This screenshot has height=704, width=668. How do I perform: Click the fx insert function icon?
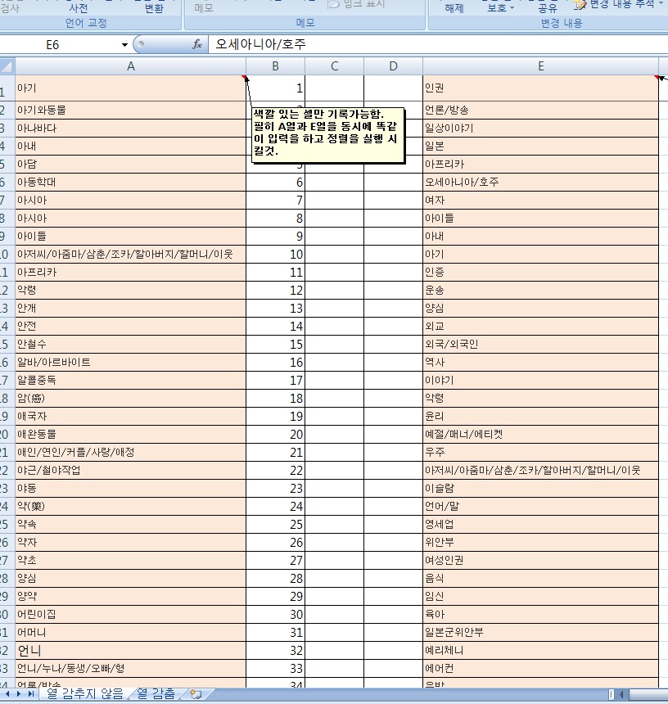[196, 45]
